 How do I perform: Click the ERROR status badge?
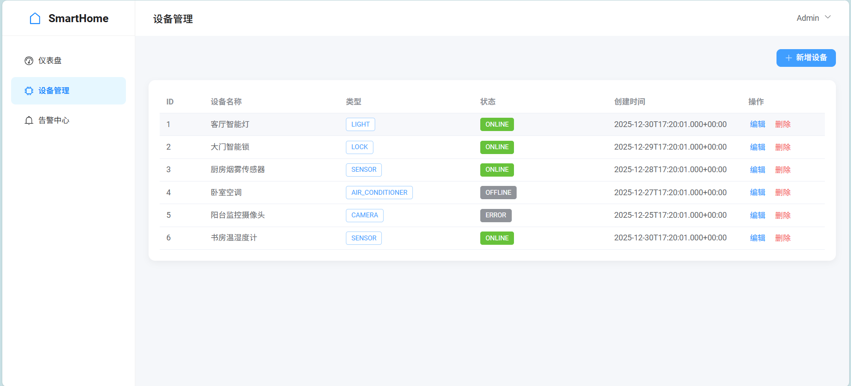(x=495, y=215)
